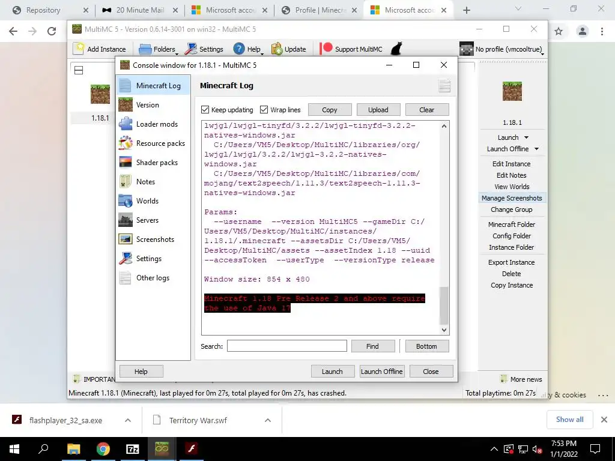The image size is (615, 461).
Task: Click Edit Notes in side panel
Action: [x=512, y=175]
